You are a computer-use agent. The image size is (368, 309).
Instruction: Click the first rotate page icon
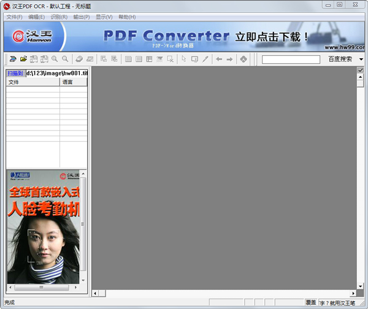pyautogui.click(x=34, y=59)
